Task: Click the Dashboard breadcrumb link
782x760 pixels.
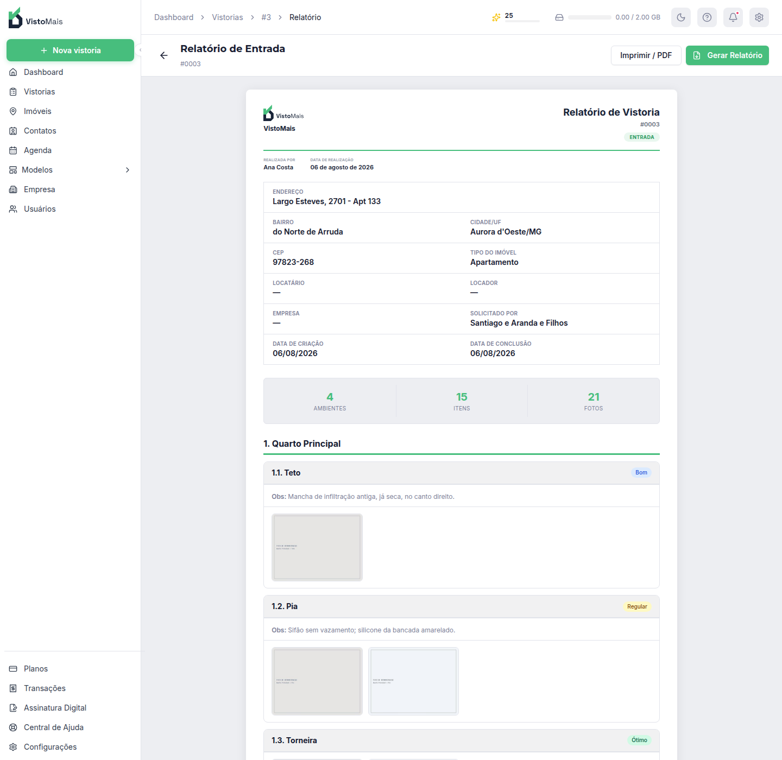Action: click(x=174, y=17)
